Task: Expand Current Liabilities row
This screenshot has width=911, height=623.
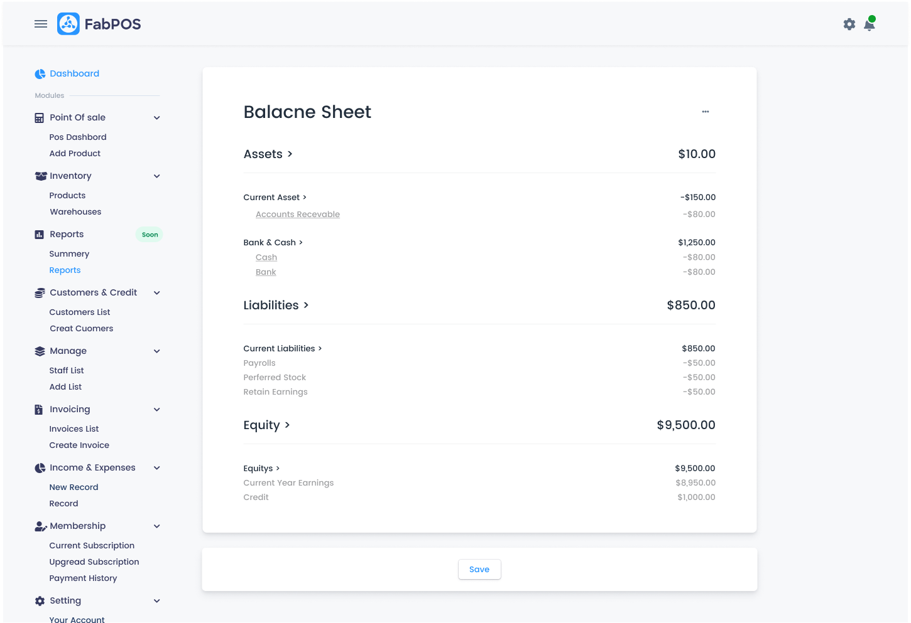Action: (x=283, y=349)
